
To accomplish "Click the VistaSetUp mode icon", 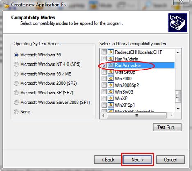I will pyautogui.click(x=111, y=72).
